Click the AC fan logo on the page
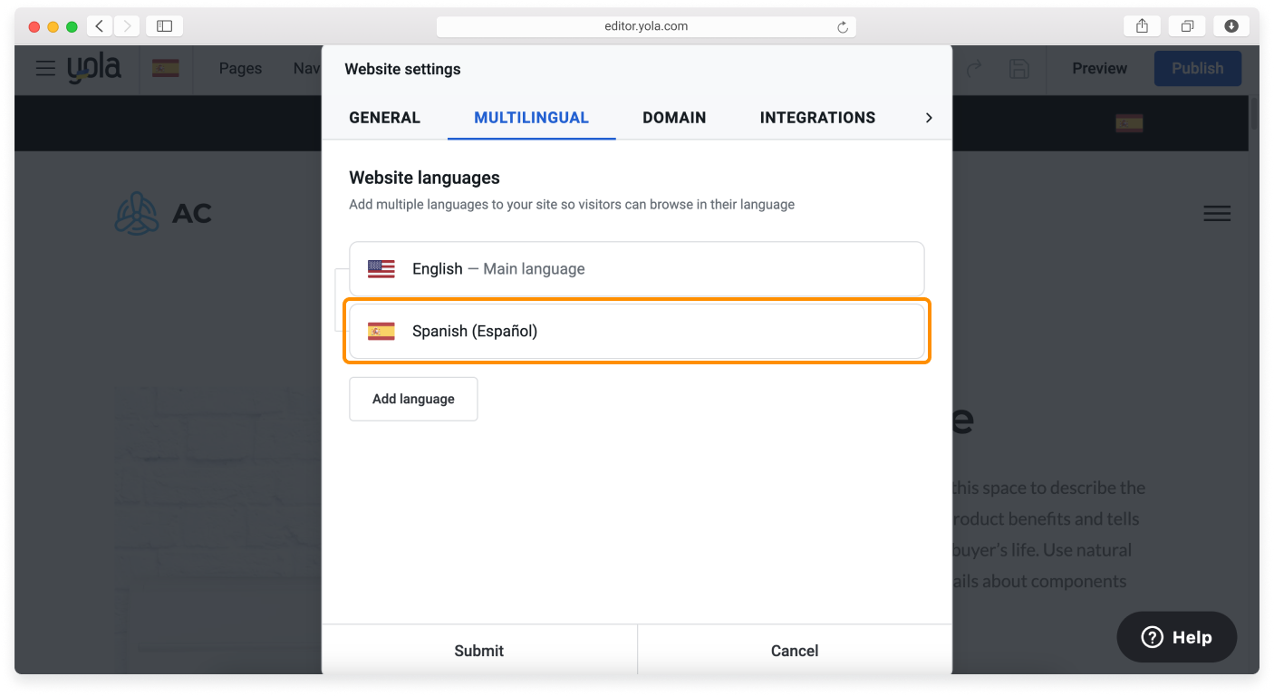 [x=137, y=213]
